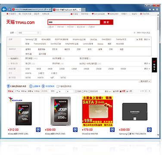Image resolution: width=162 pixels, height=155 pixels.
Task: Tick the first checkbox in the sort toolbar
Action: click(76, 91)
